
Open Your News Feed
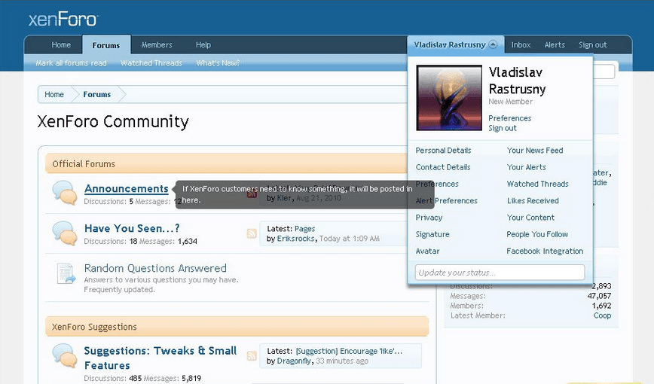[x=535, y=151]
